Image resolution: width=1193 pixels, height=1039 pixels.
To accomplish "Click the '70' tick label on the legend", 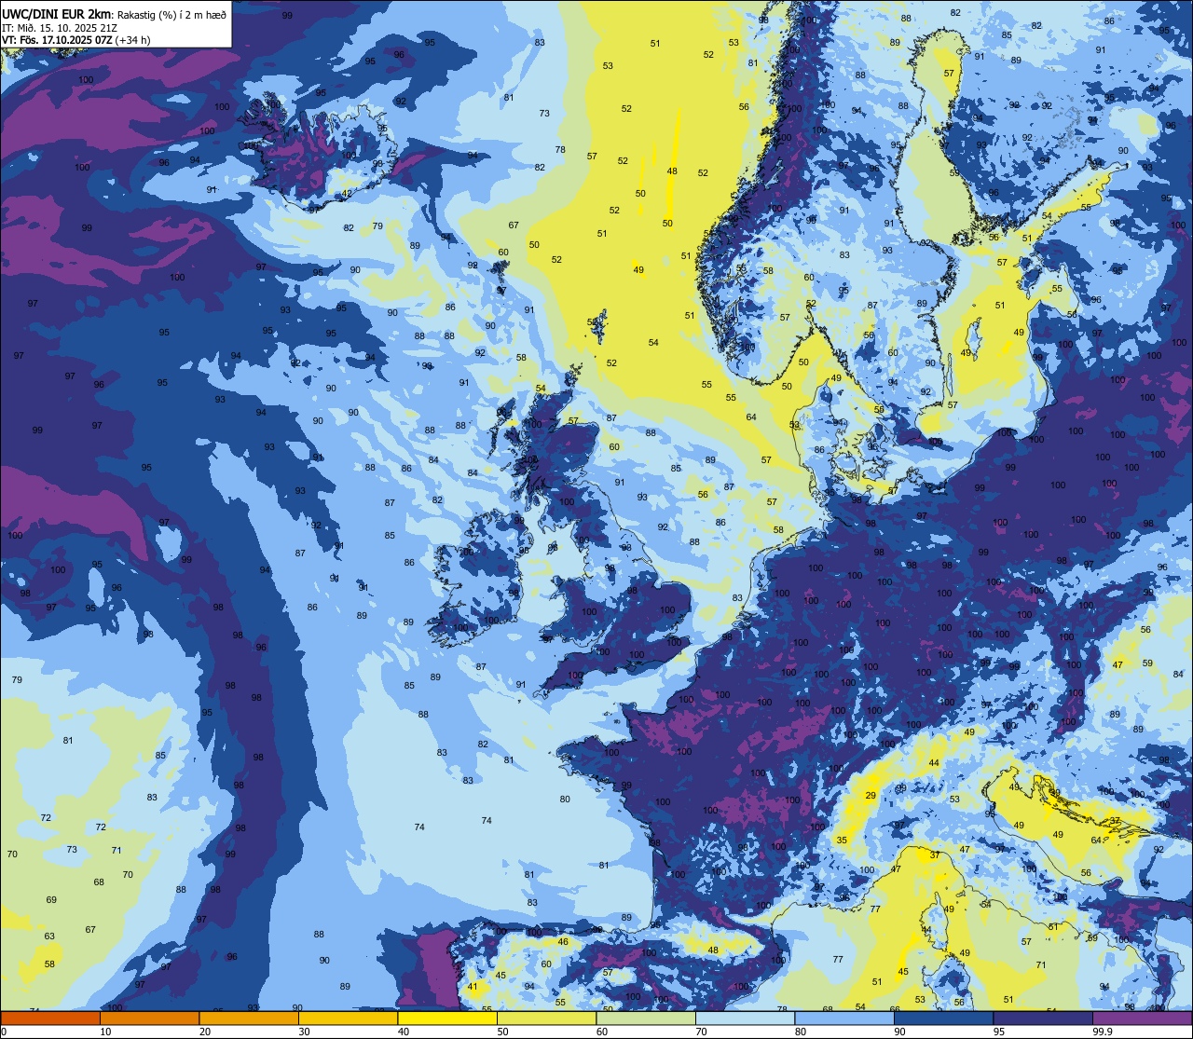I will pyautogui.click(x=701, y=1032).
